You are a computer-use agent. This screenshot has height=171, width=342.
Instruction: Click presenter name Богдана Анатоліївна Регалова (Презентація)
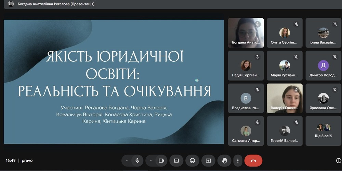[x=56, y=4]
